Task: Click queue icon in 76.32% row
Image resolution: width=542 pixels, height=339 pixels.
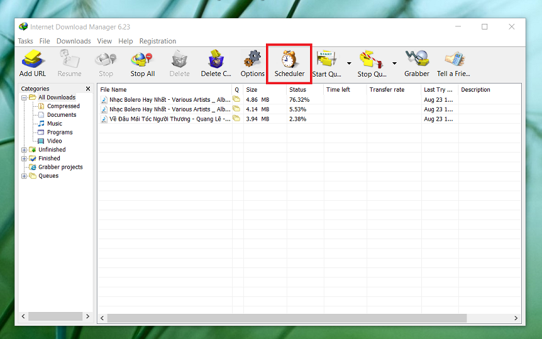Action: 236,99
